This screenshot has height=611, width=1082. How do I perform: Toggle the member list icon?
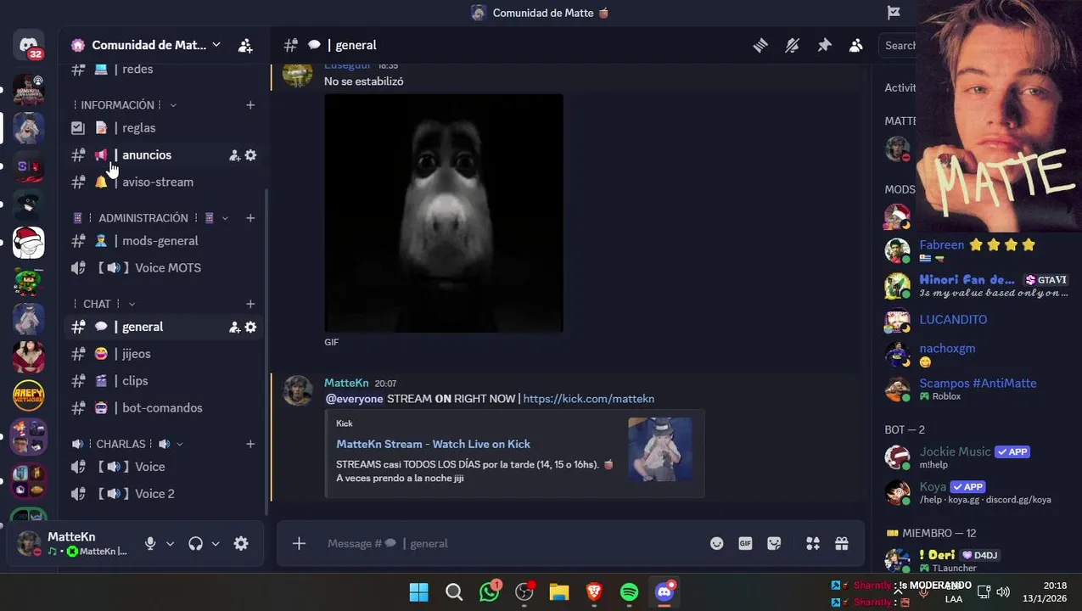[x=856, y=46]
